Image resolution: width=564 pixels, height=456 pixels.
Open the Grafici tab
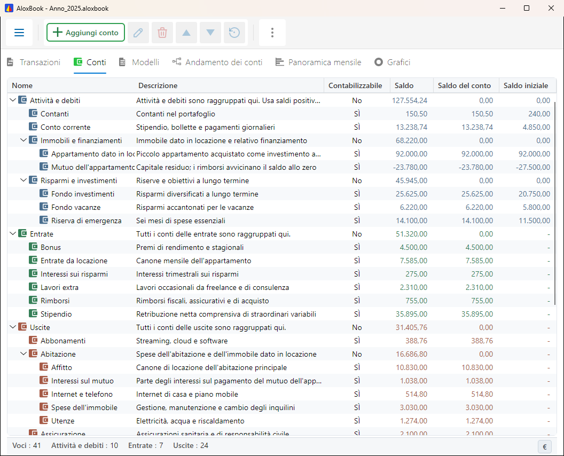coord(393,62)
